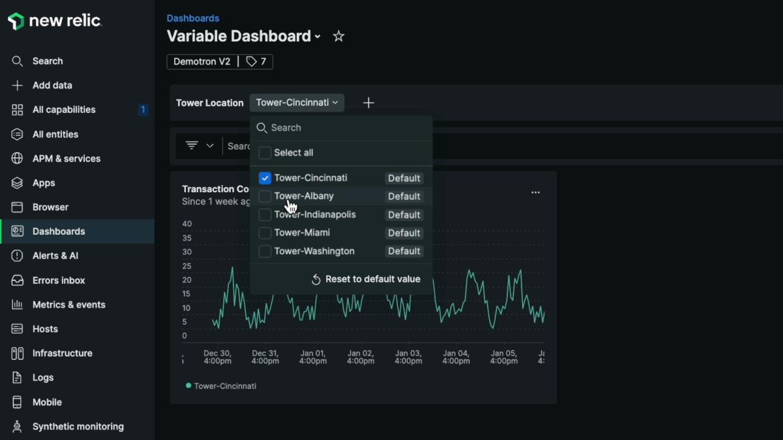
Task: Click the dropdown Search input field
Action: click(346, 128)
